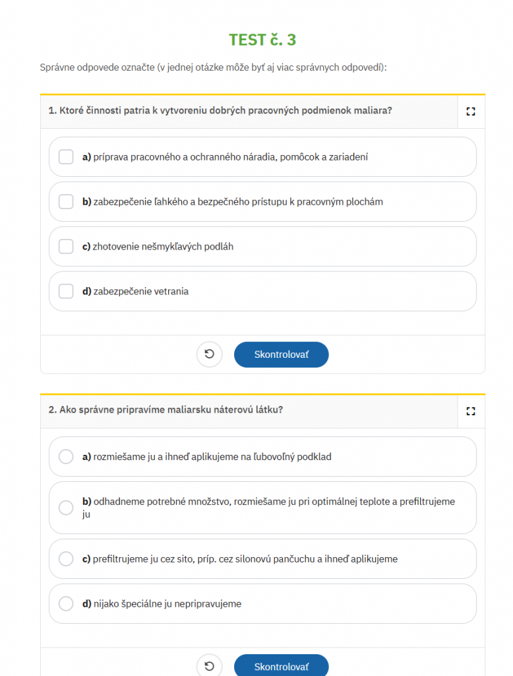Click question 1 title about pracovných podmienok

tap(220, 111)
